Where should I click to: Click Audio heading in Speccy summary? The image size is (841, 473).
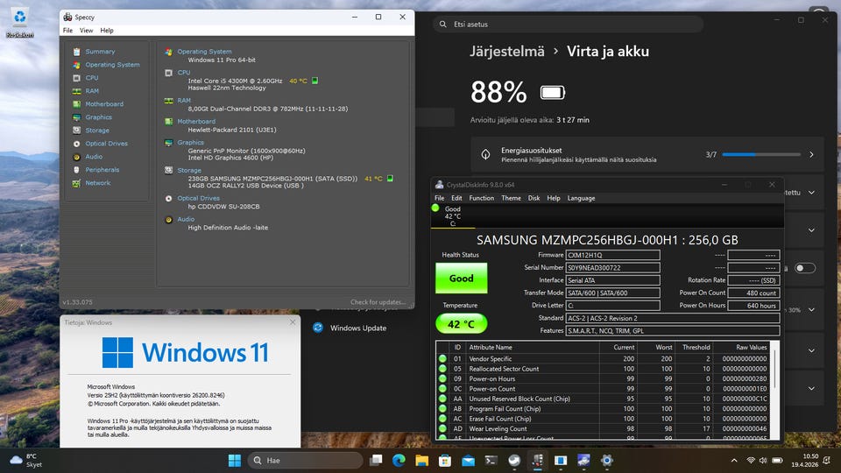[x=186, y=219]
